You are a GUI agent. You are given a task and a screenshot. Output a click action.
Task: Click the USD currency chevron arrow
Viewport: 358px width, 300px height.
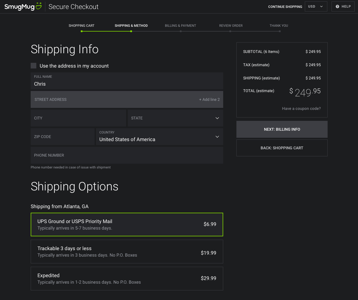pyautogui.click(x=321, y=6)
